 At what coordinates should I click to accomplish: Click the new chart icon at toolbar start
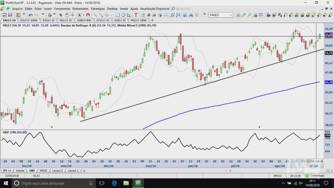coord(4,15)
